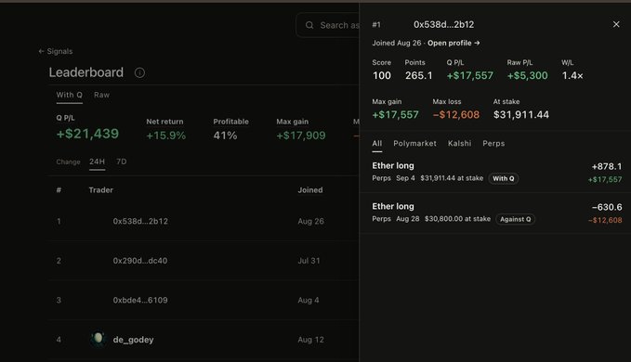Show All positions tab
Screen dimensions: 631x362
pos(377,144)
